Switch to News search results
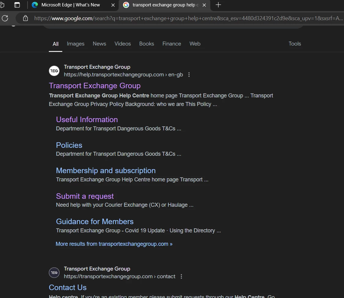 (x=100, y=44)
